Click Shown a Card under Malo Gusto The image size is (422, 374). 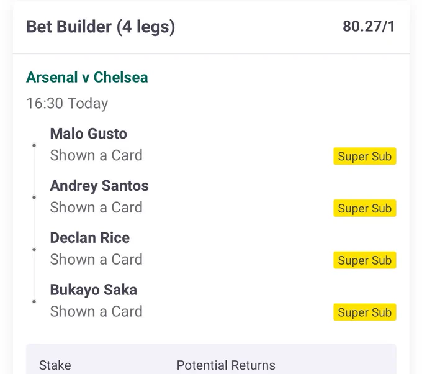tap(96, 155)
